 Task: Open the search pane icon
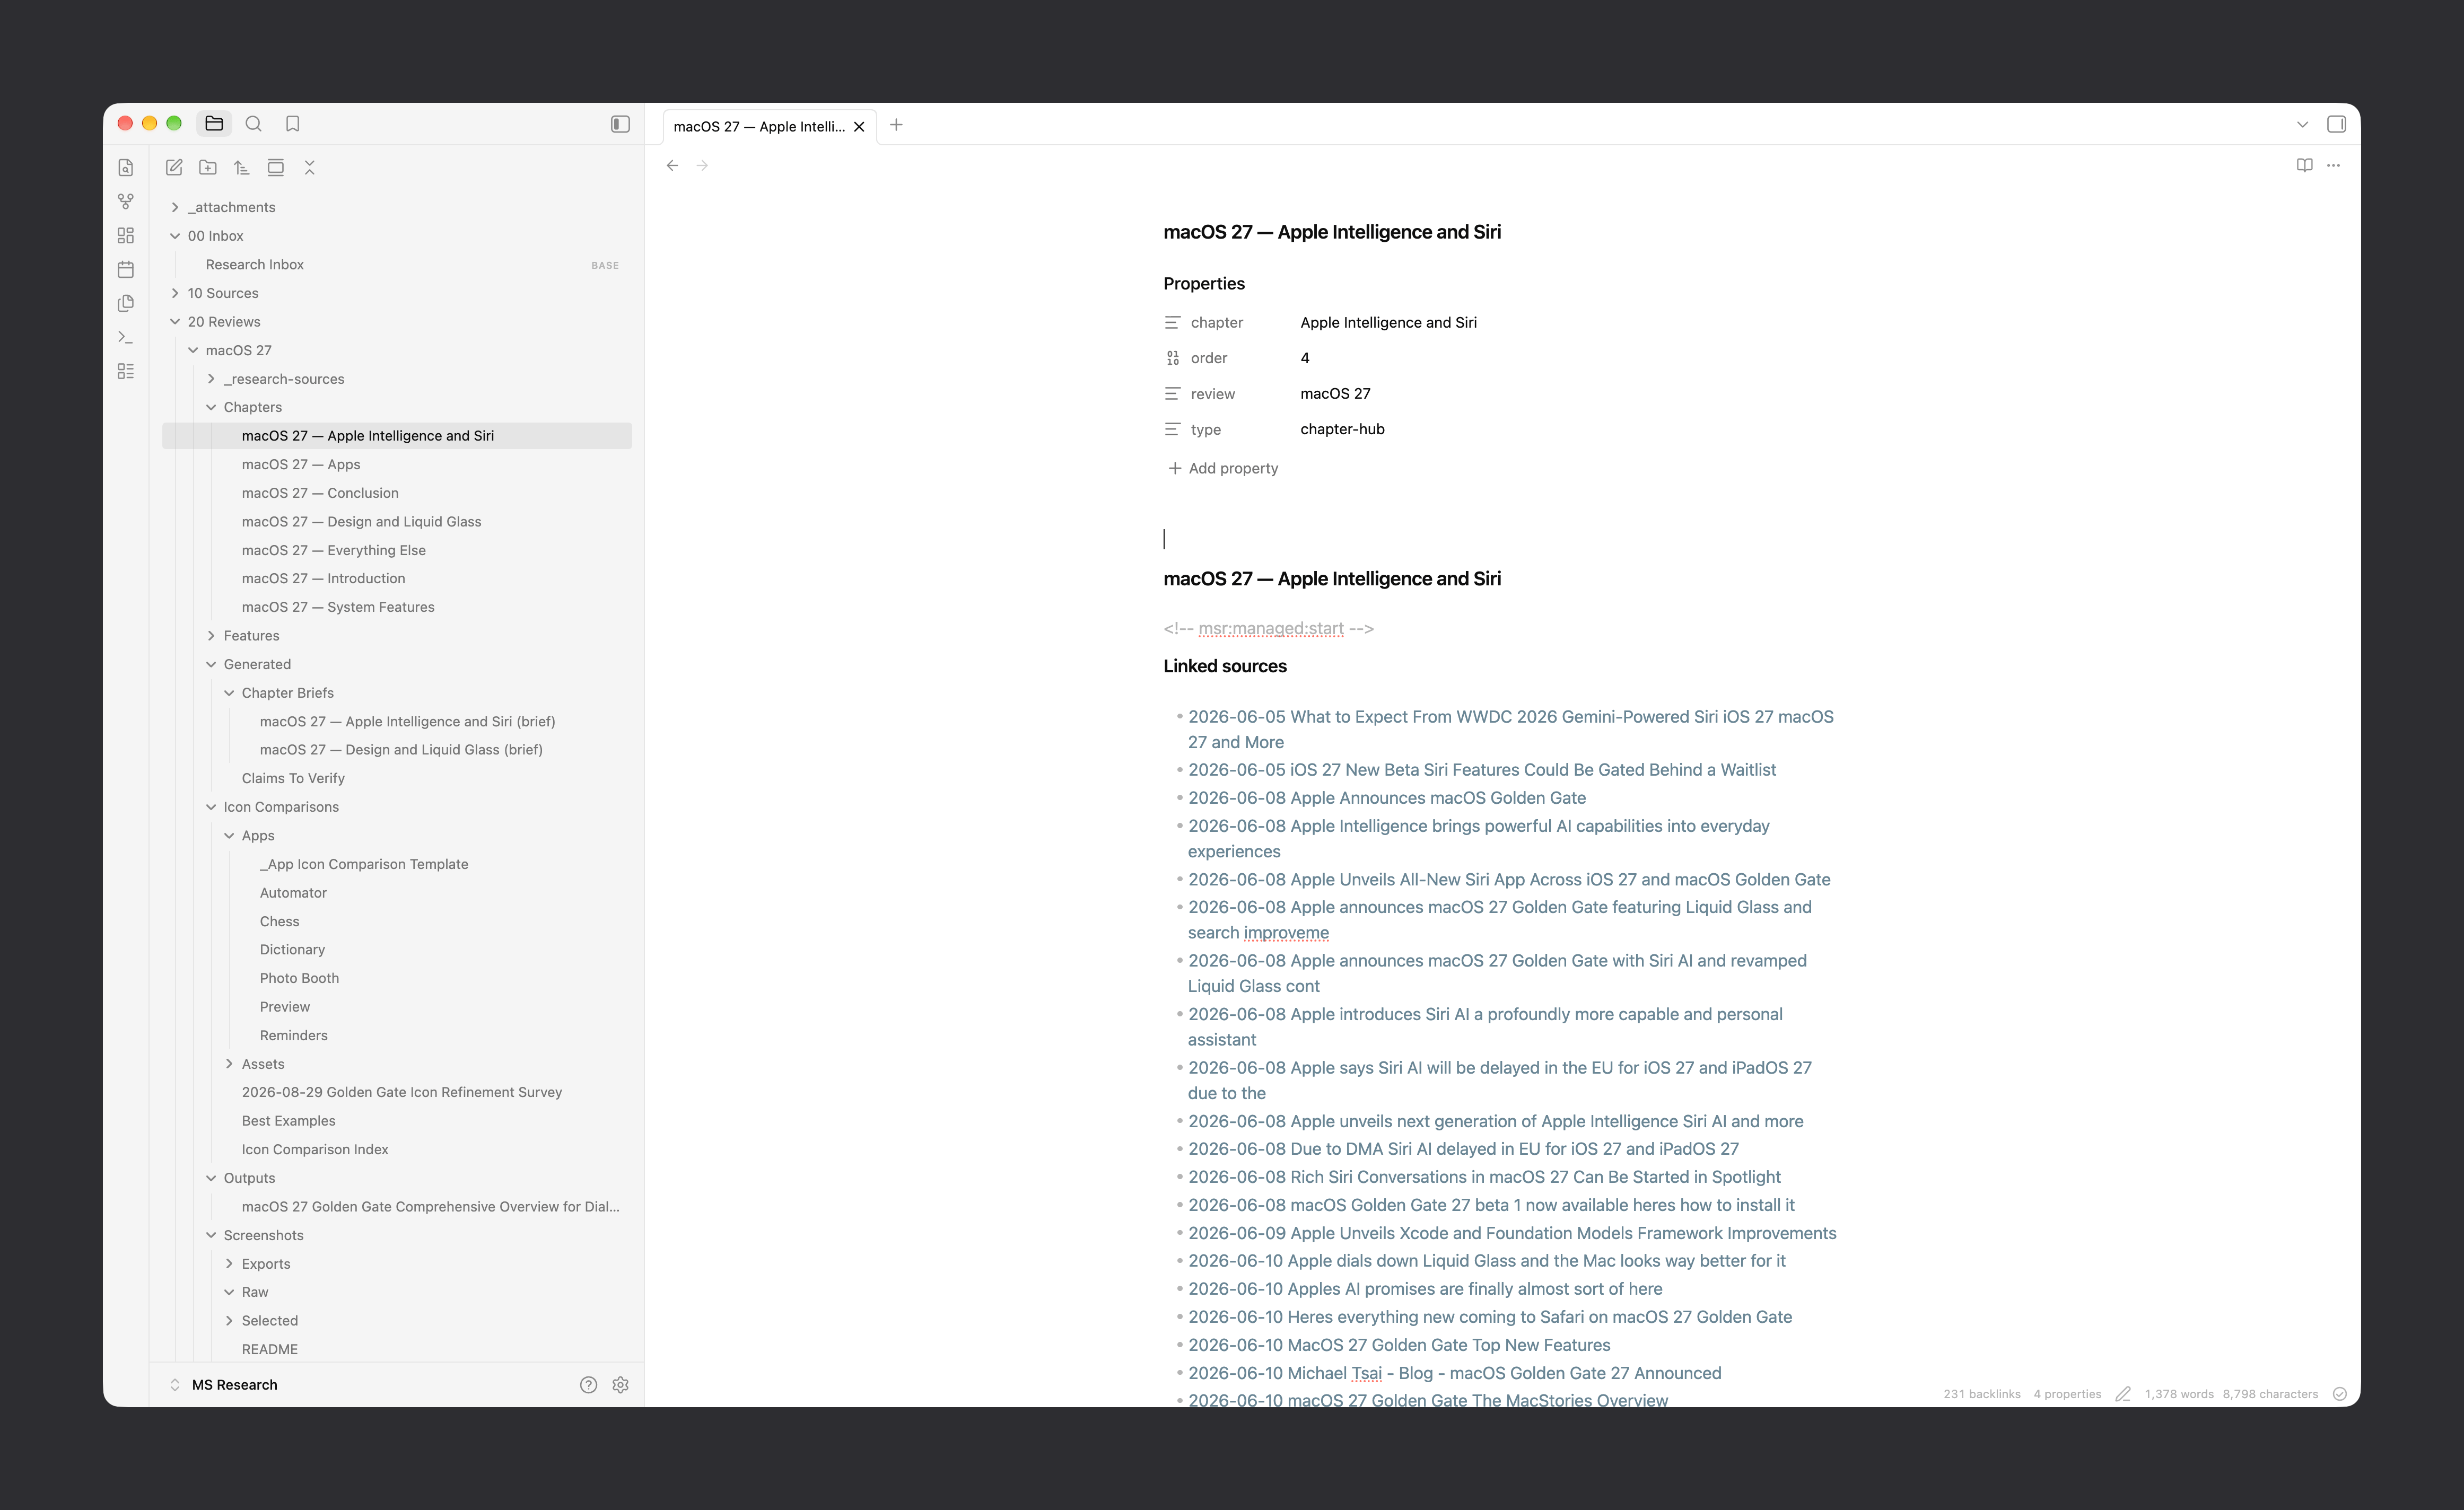[x=253, y=124]
